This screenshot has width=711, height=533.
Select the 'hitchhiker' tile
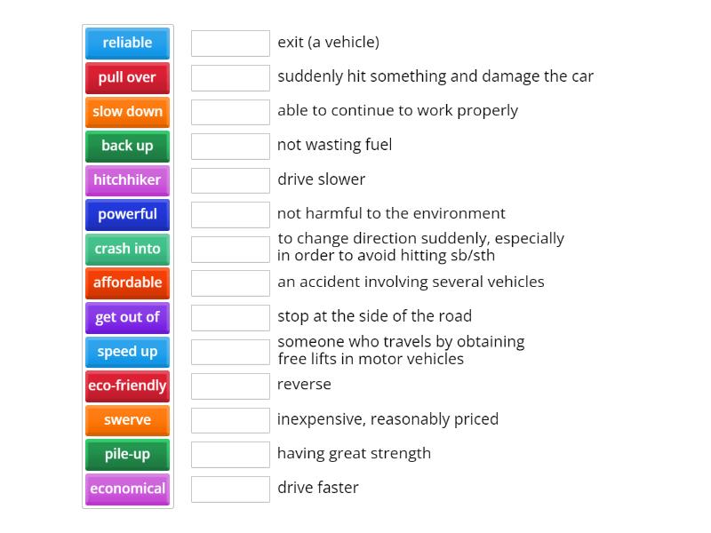tap(127, 180)
